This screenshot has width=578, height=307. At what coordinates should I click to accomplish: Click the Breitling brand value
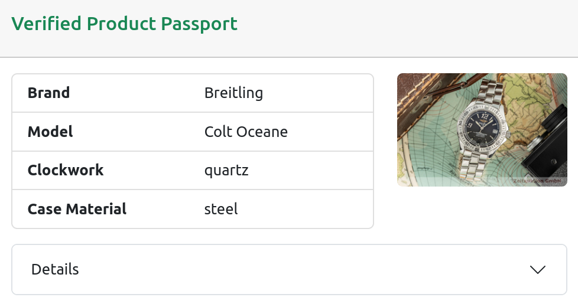tap(233, 93)
